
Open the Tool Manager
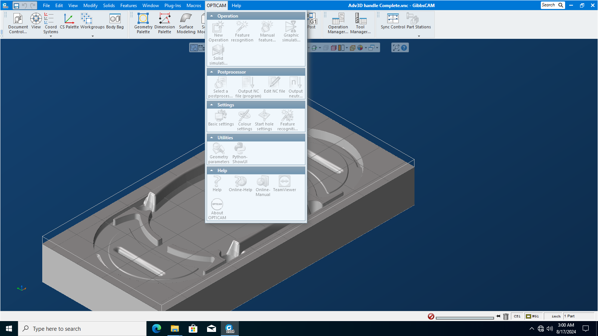coord(360,24)
